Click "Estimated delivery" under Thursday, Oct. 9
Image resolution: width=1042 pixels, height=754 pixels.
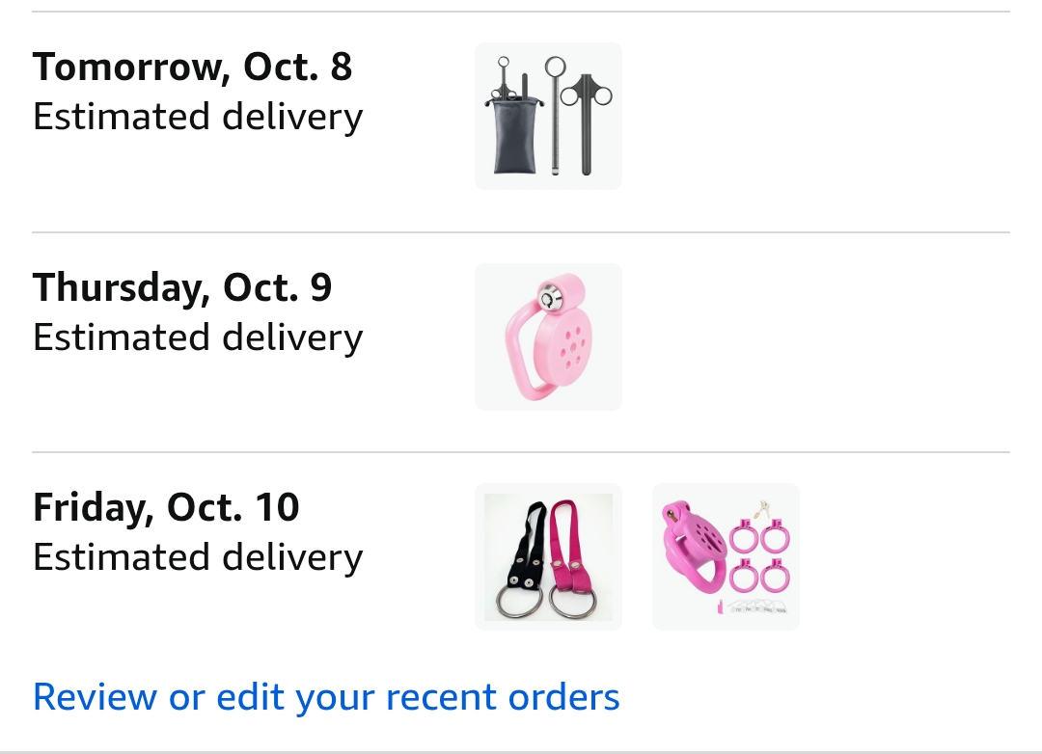pos(198,337)
